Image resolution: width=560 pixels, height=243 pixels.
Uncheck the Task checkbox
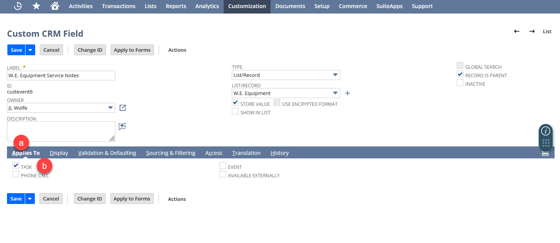(x=15, y=166)
